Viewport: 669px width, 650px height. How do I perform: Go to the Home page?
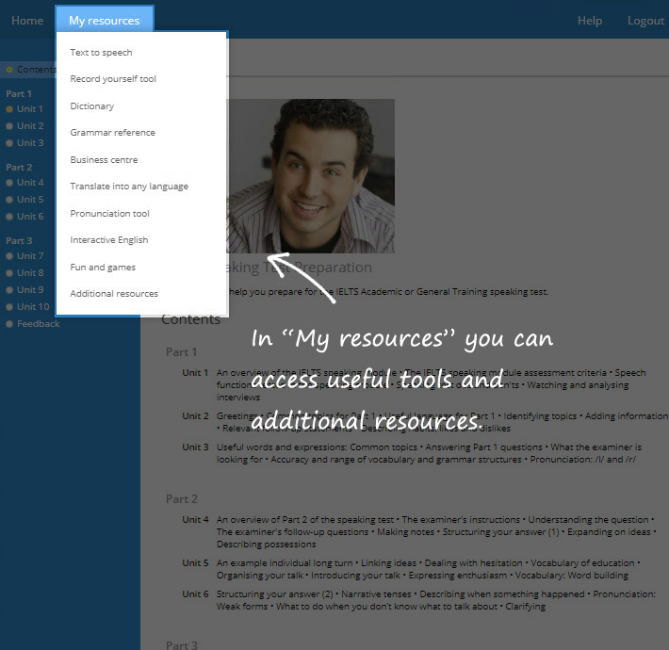click(27, 20)
